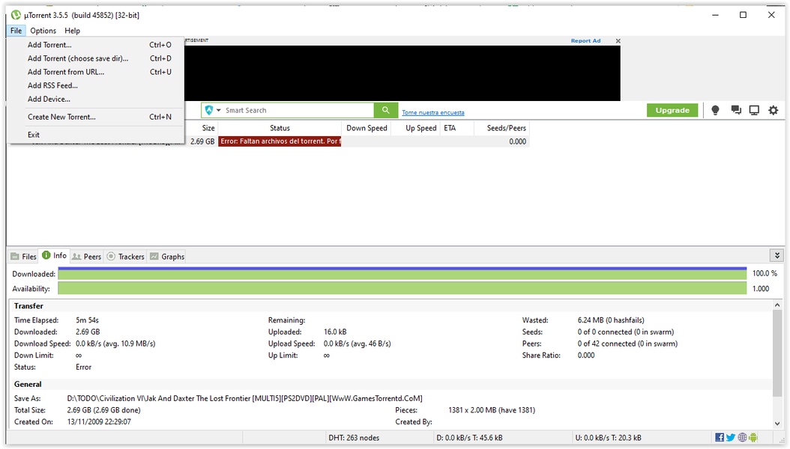Click the green Upgrade button
This screenshot has width=790, height=449.
point(672,110)
